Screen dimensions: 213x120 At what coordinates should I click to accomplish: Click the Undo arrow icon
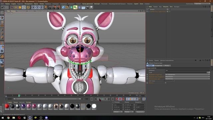click(x=3, y=7)
